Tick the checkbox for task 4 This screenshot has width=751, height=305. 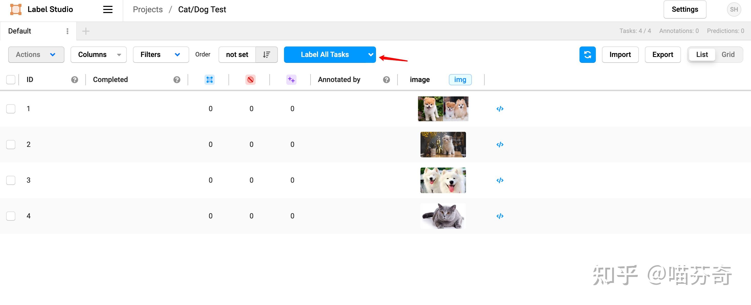pos(11,216)
